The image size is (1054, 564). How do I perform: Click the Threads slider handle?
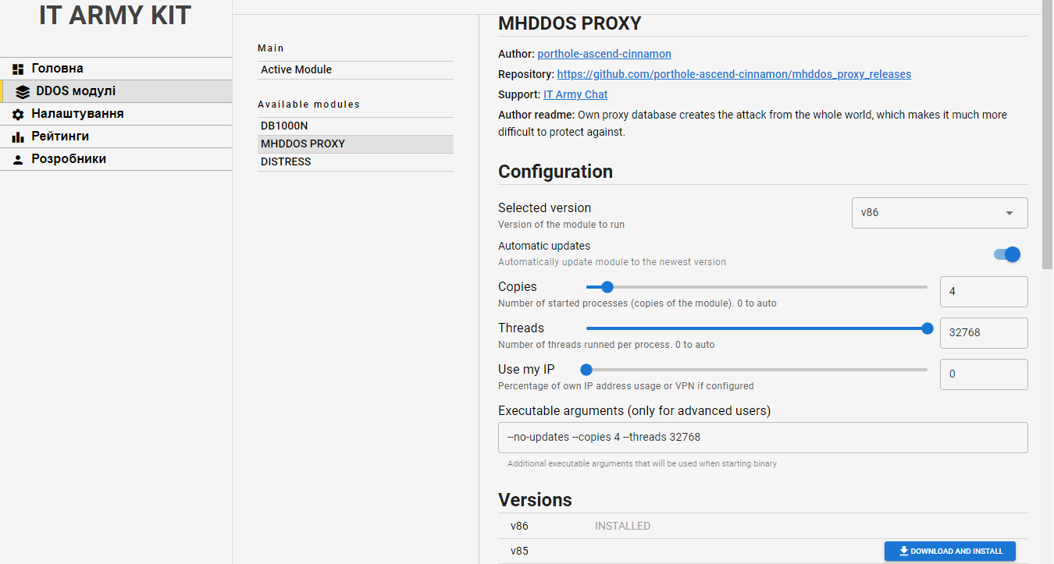click(928, 328)
